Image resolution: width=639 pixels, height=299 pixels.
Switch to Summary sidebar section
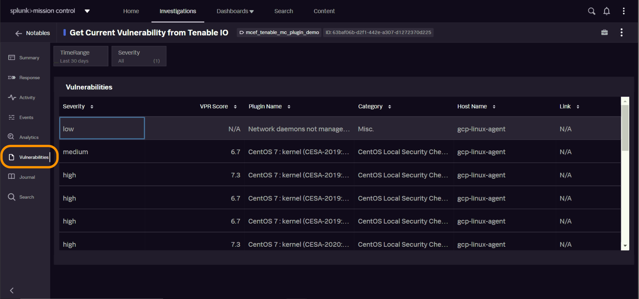29,58
